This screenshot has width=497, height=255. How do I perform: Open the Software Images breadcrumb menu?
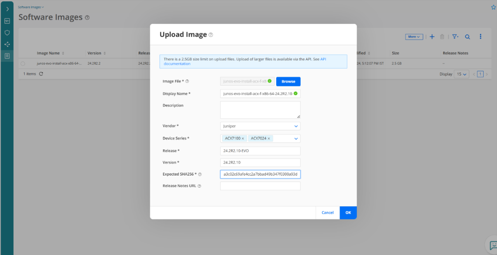[x=31, y=7]
